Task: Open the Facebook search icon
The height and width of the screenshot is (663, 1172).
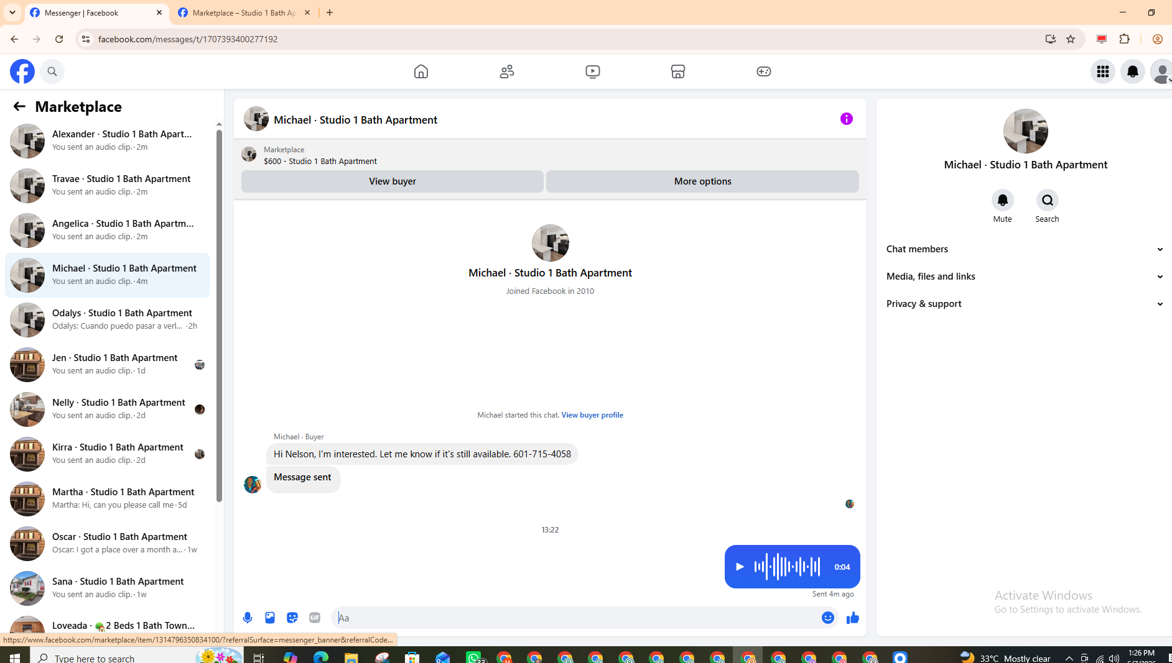Action: 52,71
